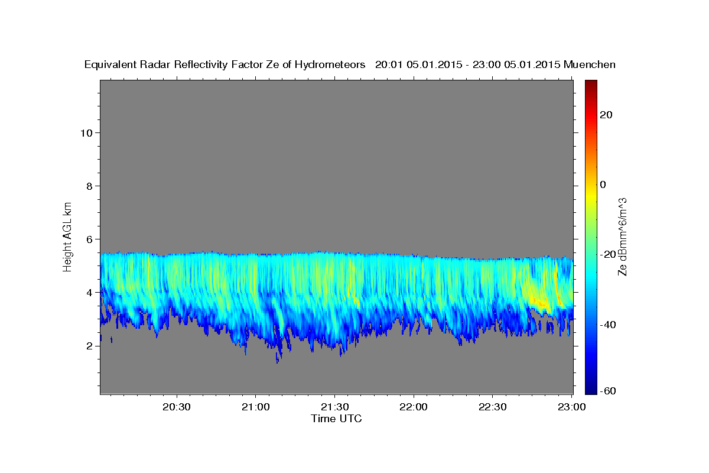Click the date range "20:01 05.01.2015 - 23:00 05.01.2015"

pos(468,65)
